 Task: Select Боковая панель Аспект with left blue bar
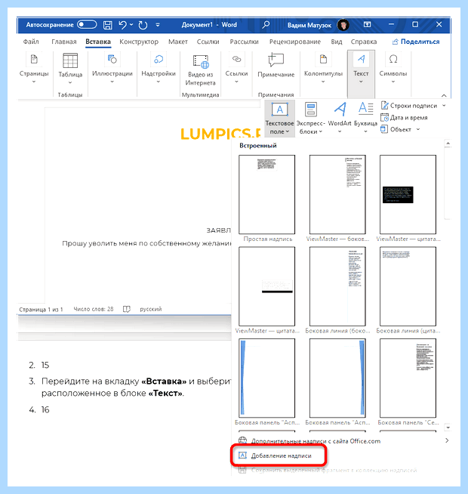[267, 378]
